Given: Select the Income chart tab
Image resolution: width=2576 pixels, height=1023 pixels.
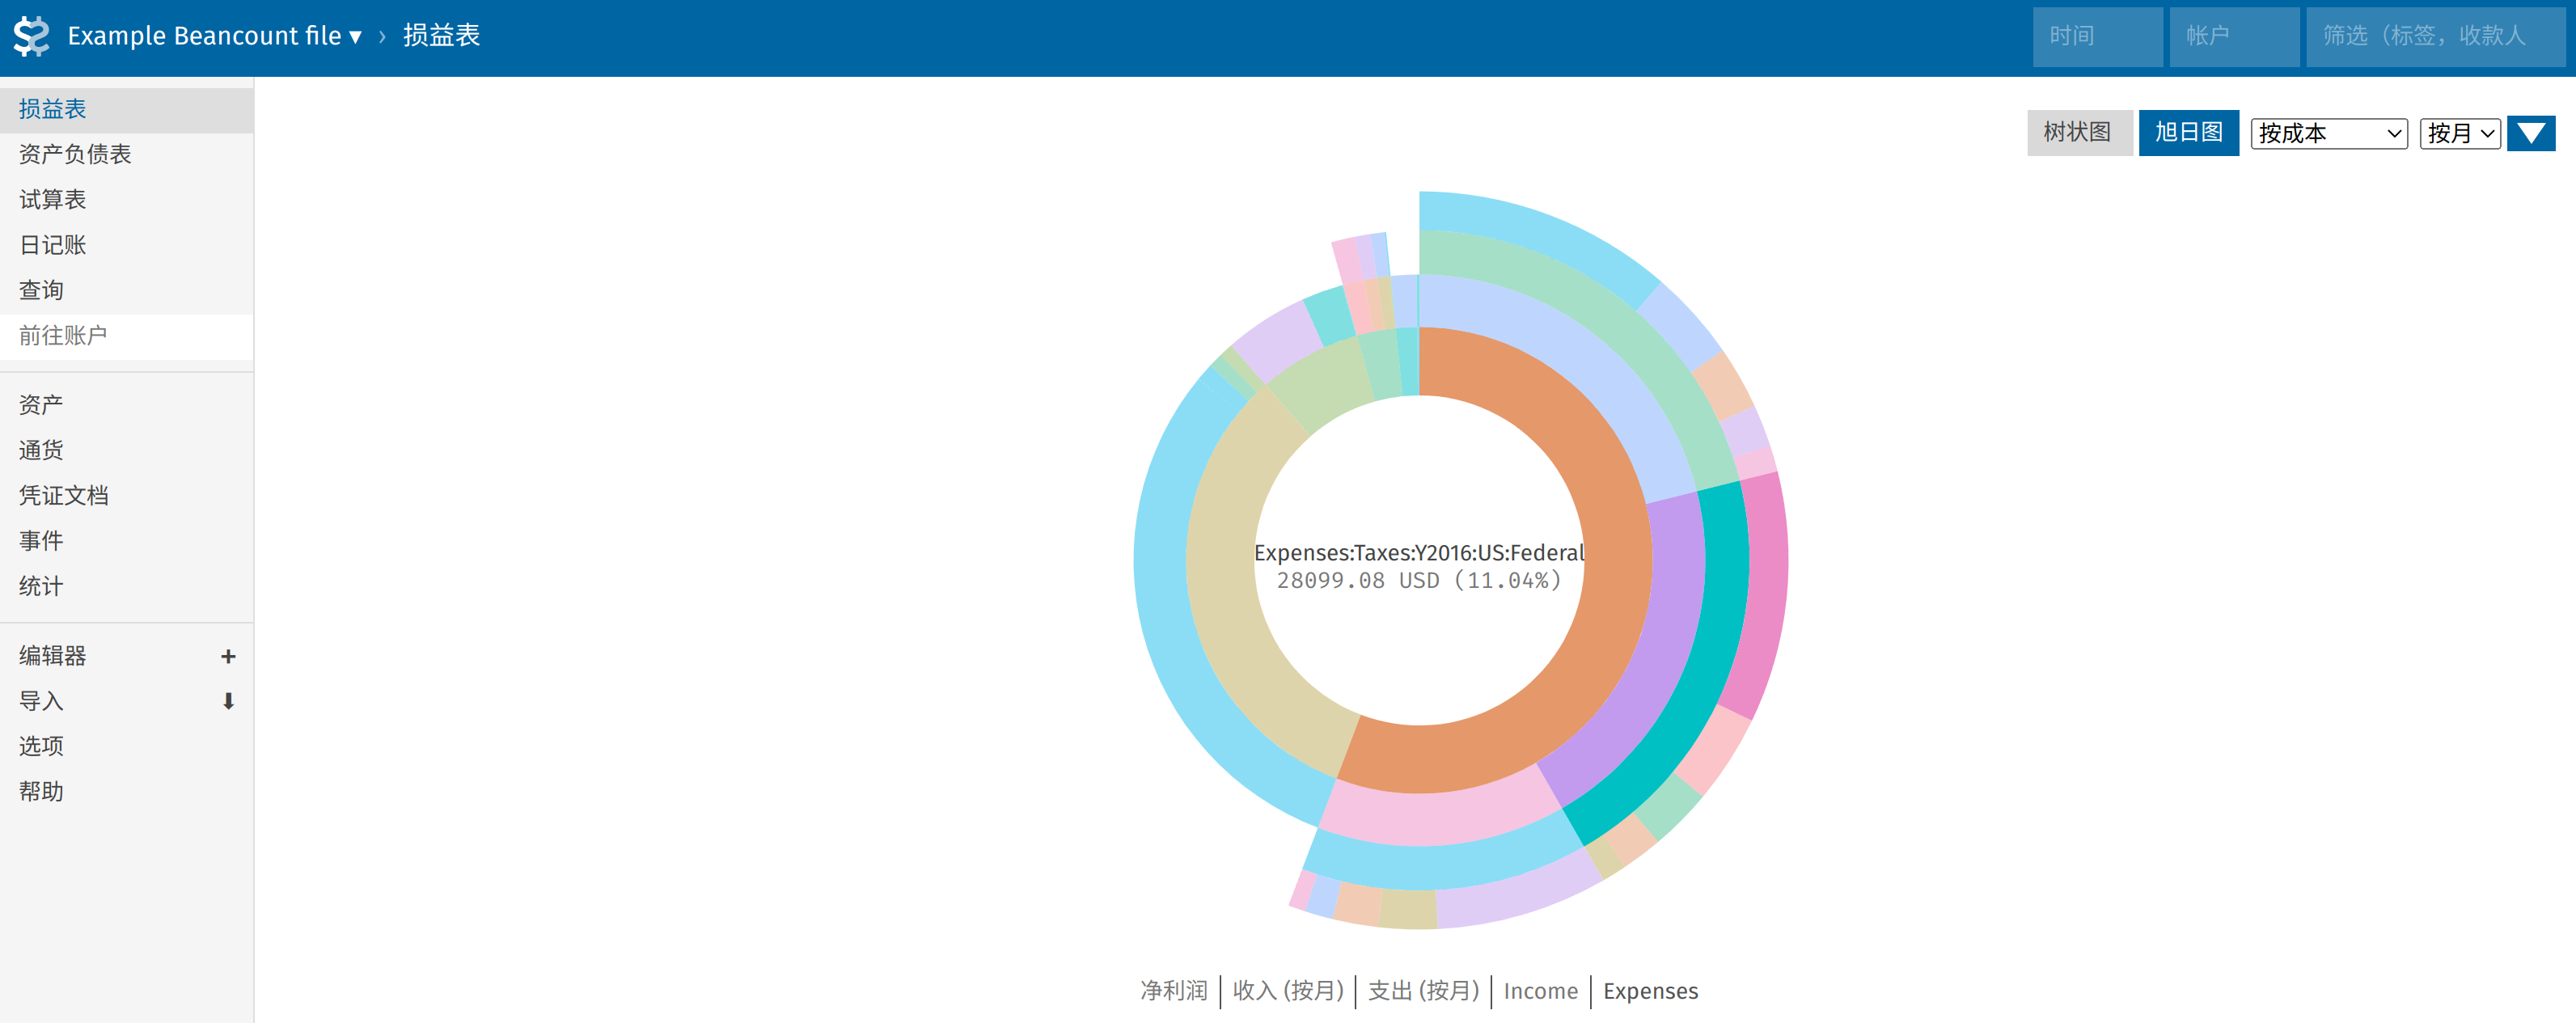Looking at the screenshot, I should click(x=1540, y=990).
